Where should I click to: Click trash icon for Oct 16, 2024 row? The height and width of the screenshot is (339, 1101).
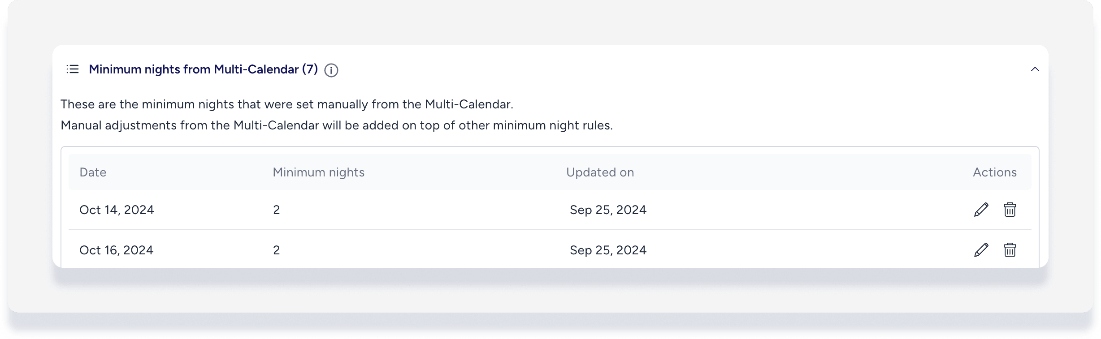tap(1010, 250)
